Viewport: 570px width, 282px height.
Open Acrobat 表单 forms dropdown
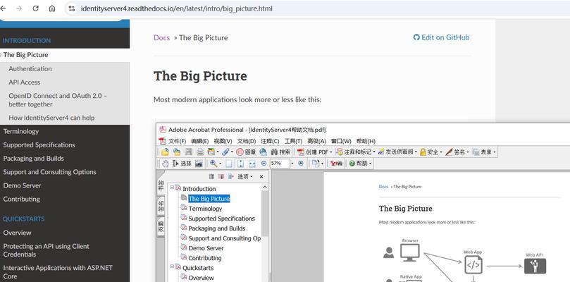tap(483, 152)
